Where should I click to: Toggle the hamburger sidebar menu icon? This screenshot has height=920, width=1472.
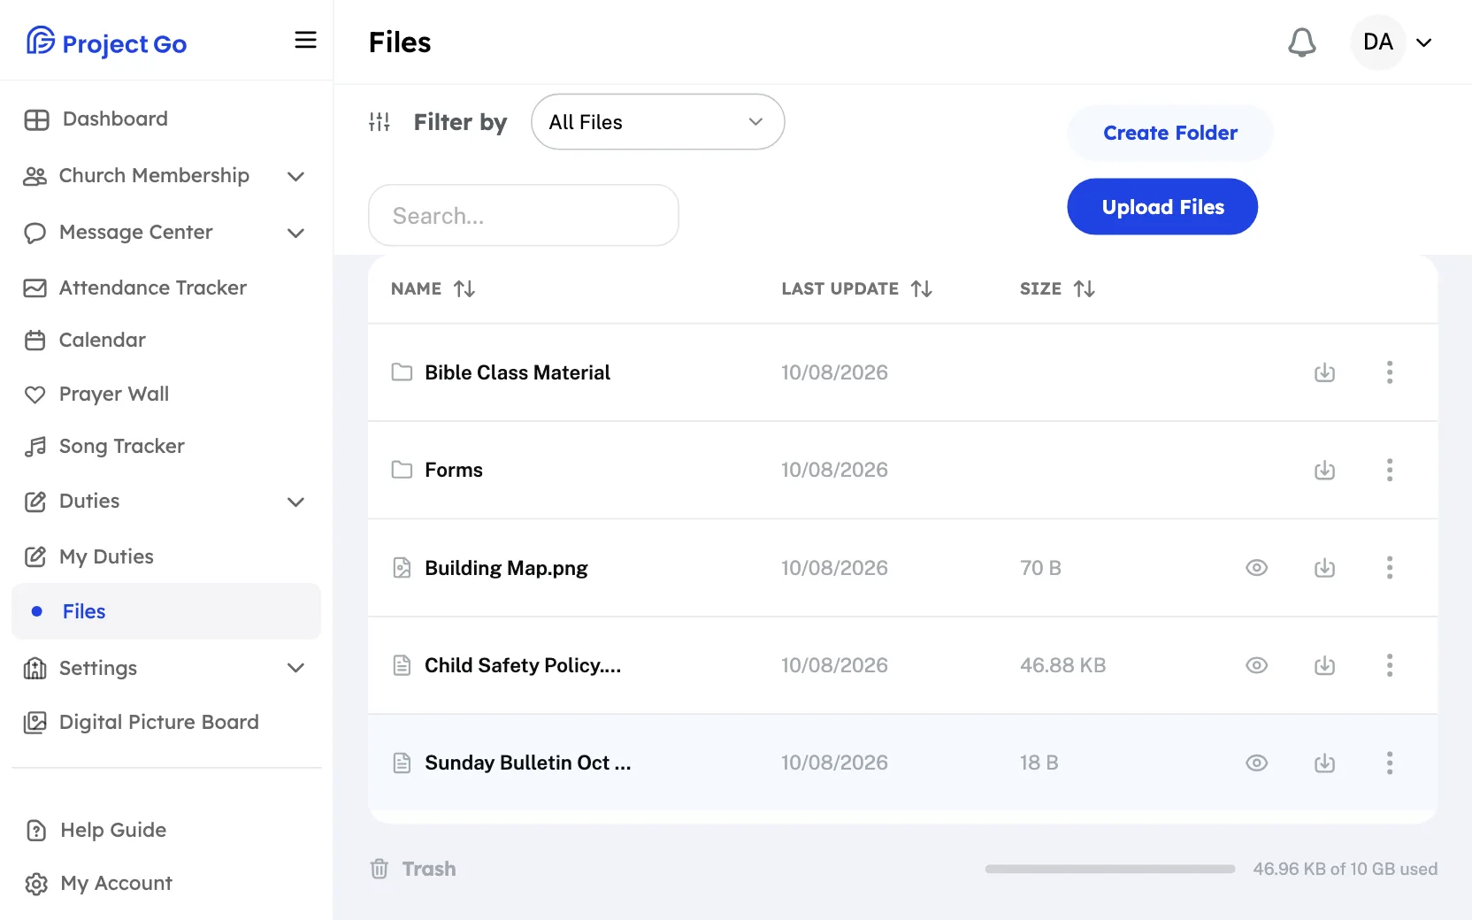click(305, 40)
